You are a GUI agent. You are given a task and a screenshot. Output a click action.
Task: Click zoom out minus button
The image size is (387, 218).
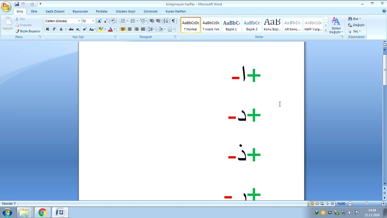click(350, 204)
